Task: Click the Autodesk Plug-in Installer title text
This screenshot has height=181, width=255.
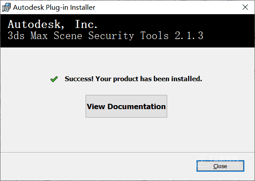Action: tap(54, 8)
